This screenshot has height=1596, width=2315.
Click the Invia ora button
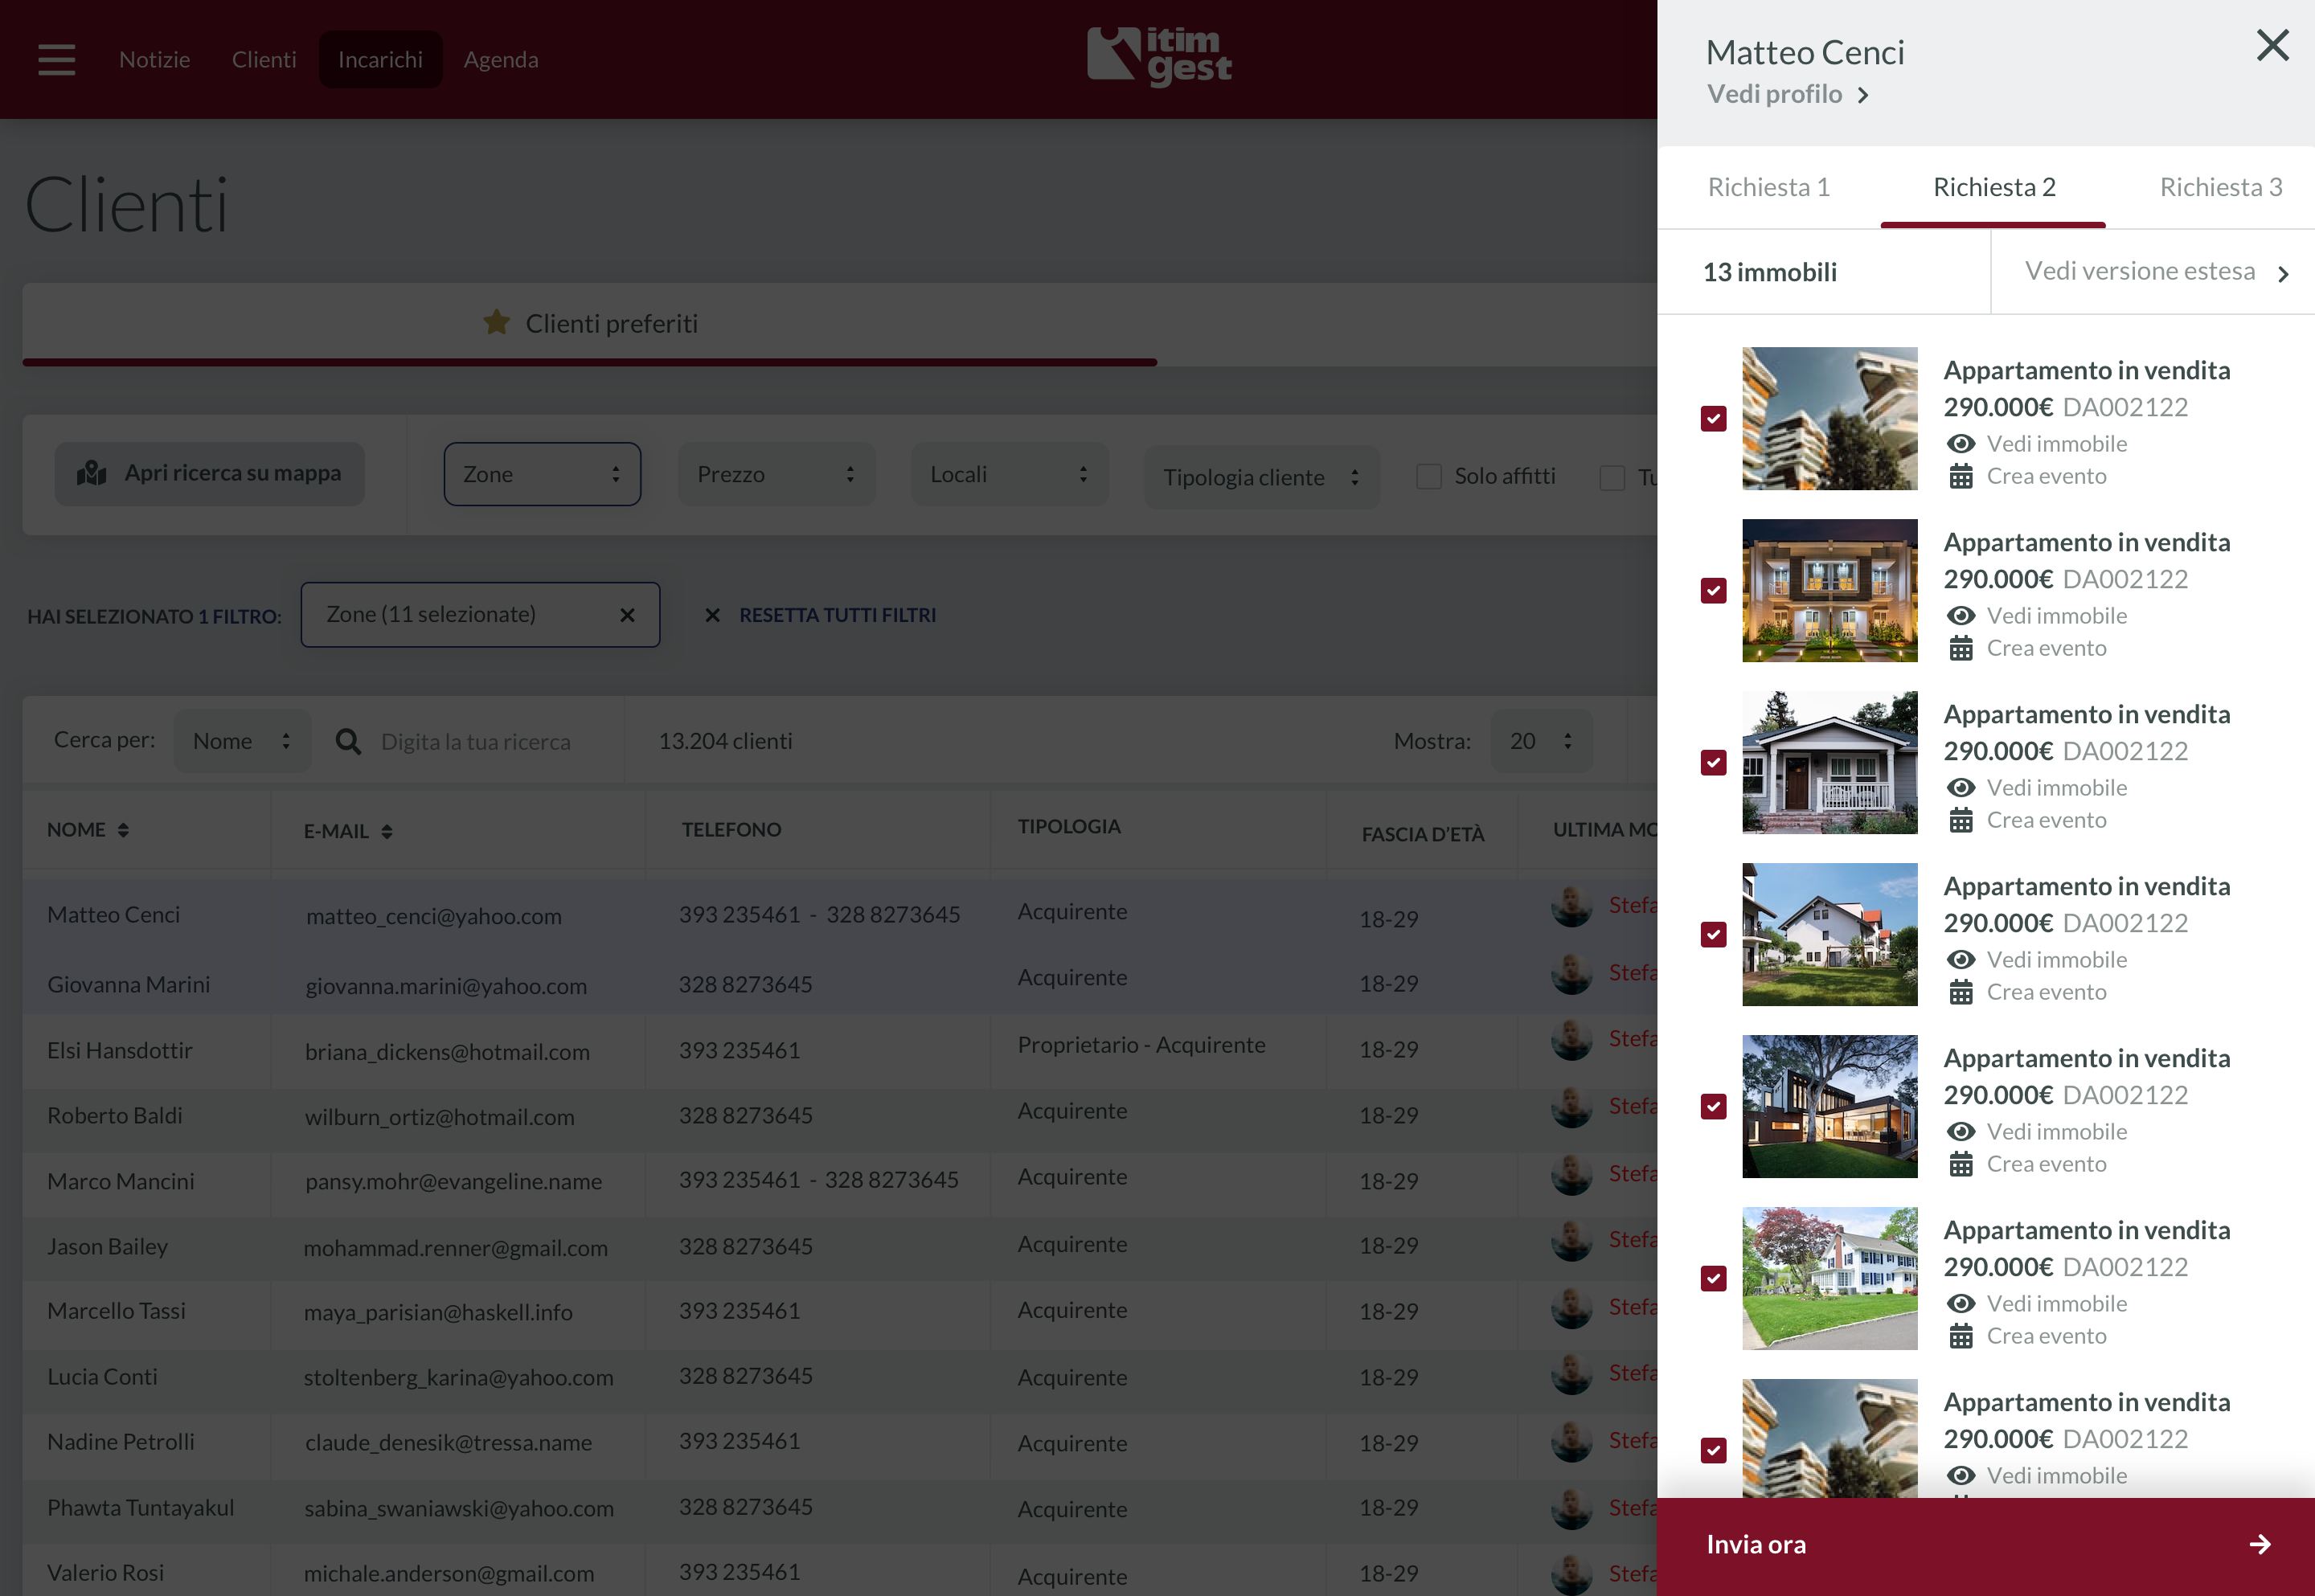[1986, 1545]
